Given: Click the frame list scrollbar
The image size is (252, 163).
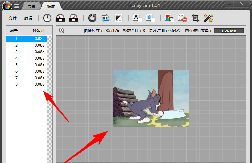Looking at the screenshot, I should click(x=49, y=99).
